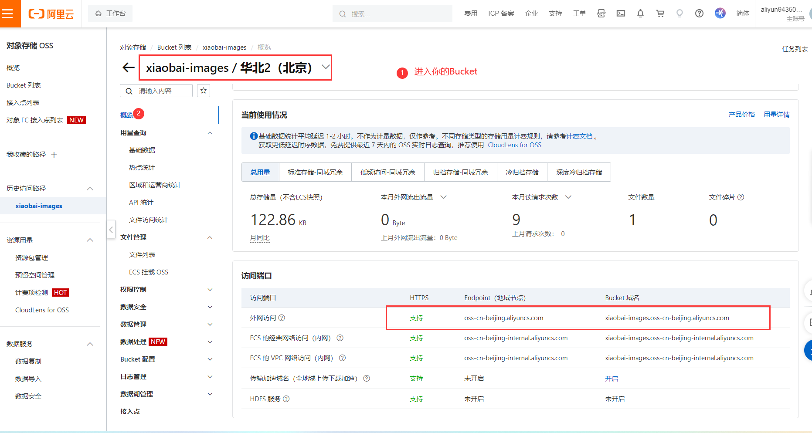Open the 产品价格 link

pos(741,115)
